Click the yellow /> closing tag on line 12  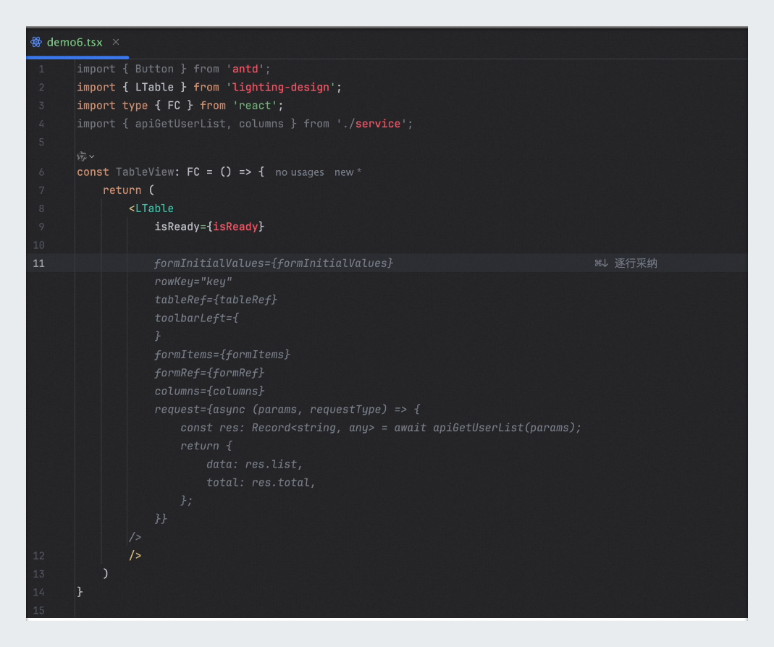[135, 556]
